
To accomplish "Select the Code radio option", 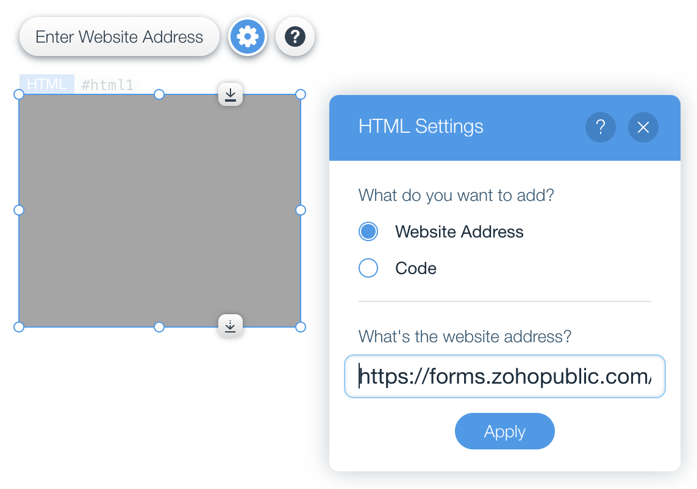I will [368, 268].
